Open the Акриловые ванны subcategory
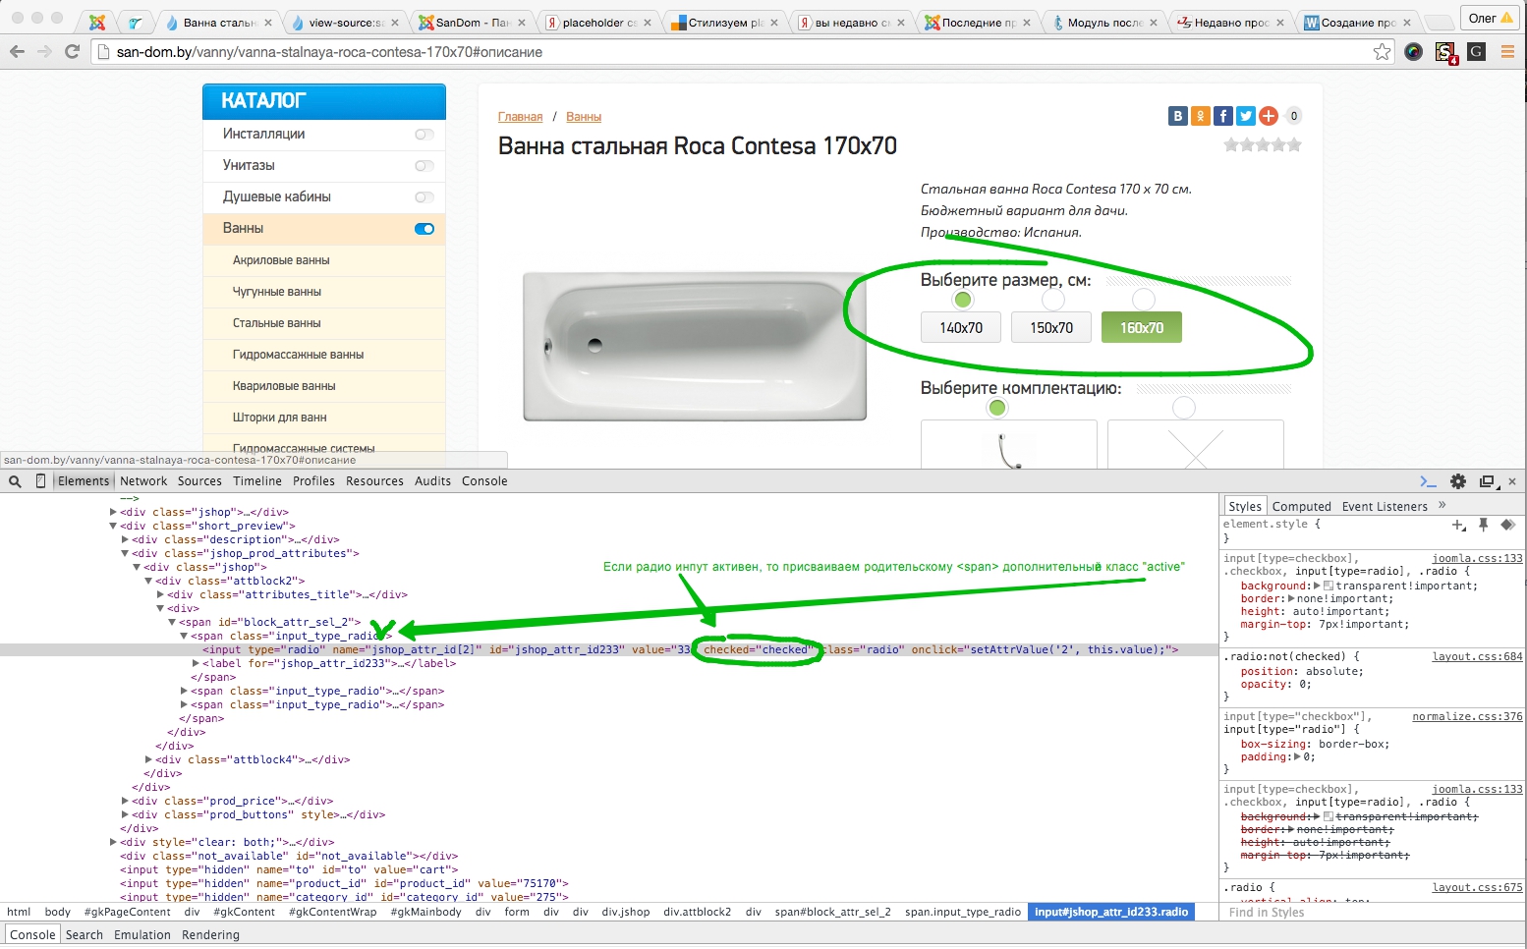The height and width of the screenshot is (949, 1527). pos(281,260)
